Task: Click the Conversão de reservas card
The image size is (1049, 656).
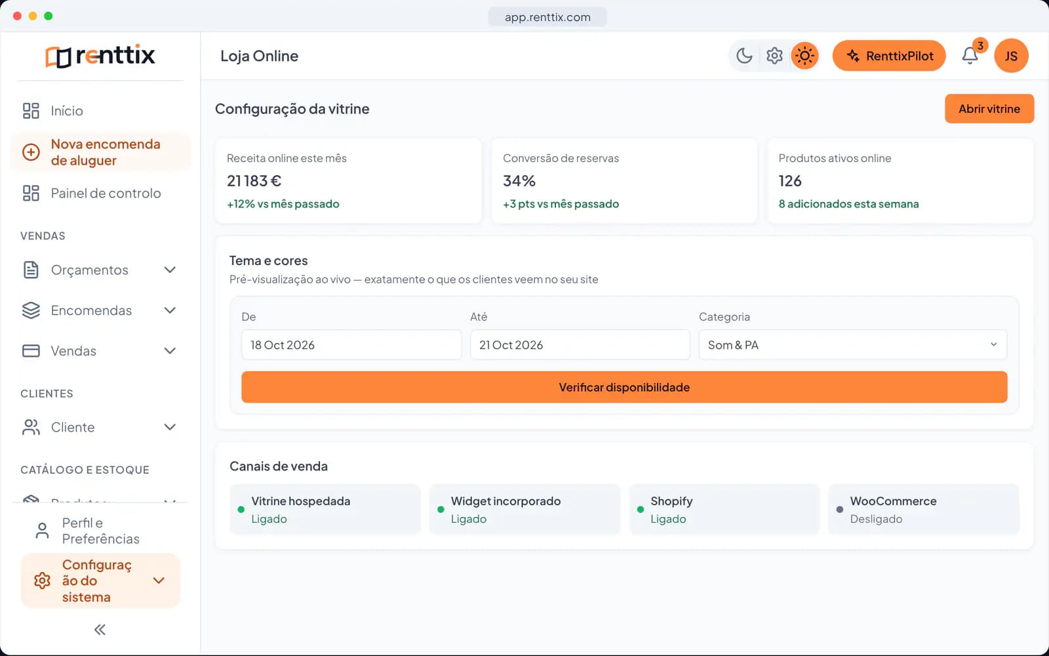Action: click(x=624, y=180)
